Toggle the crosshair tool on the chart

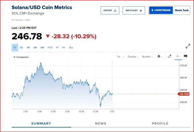click(177, 56)
